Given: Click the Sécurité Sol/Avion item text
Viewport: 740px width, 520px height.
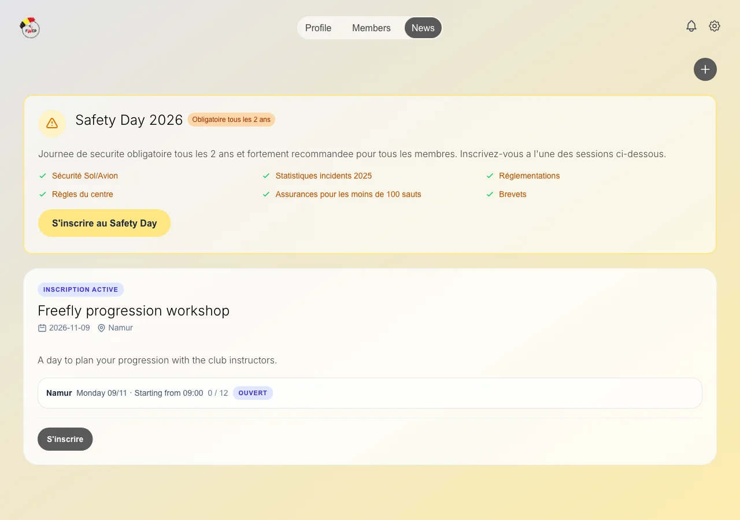Looking at the screenshot, I should click(x=85, y=176).
